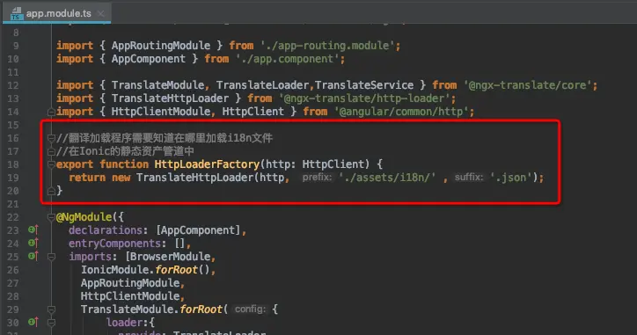Click line number 19 in the gutter
The image size is (637, 335).
(x=13, y=178)
